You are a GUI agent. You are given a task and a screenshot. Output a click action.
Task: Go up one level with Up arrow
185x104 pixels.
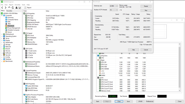point(9,7)
